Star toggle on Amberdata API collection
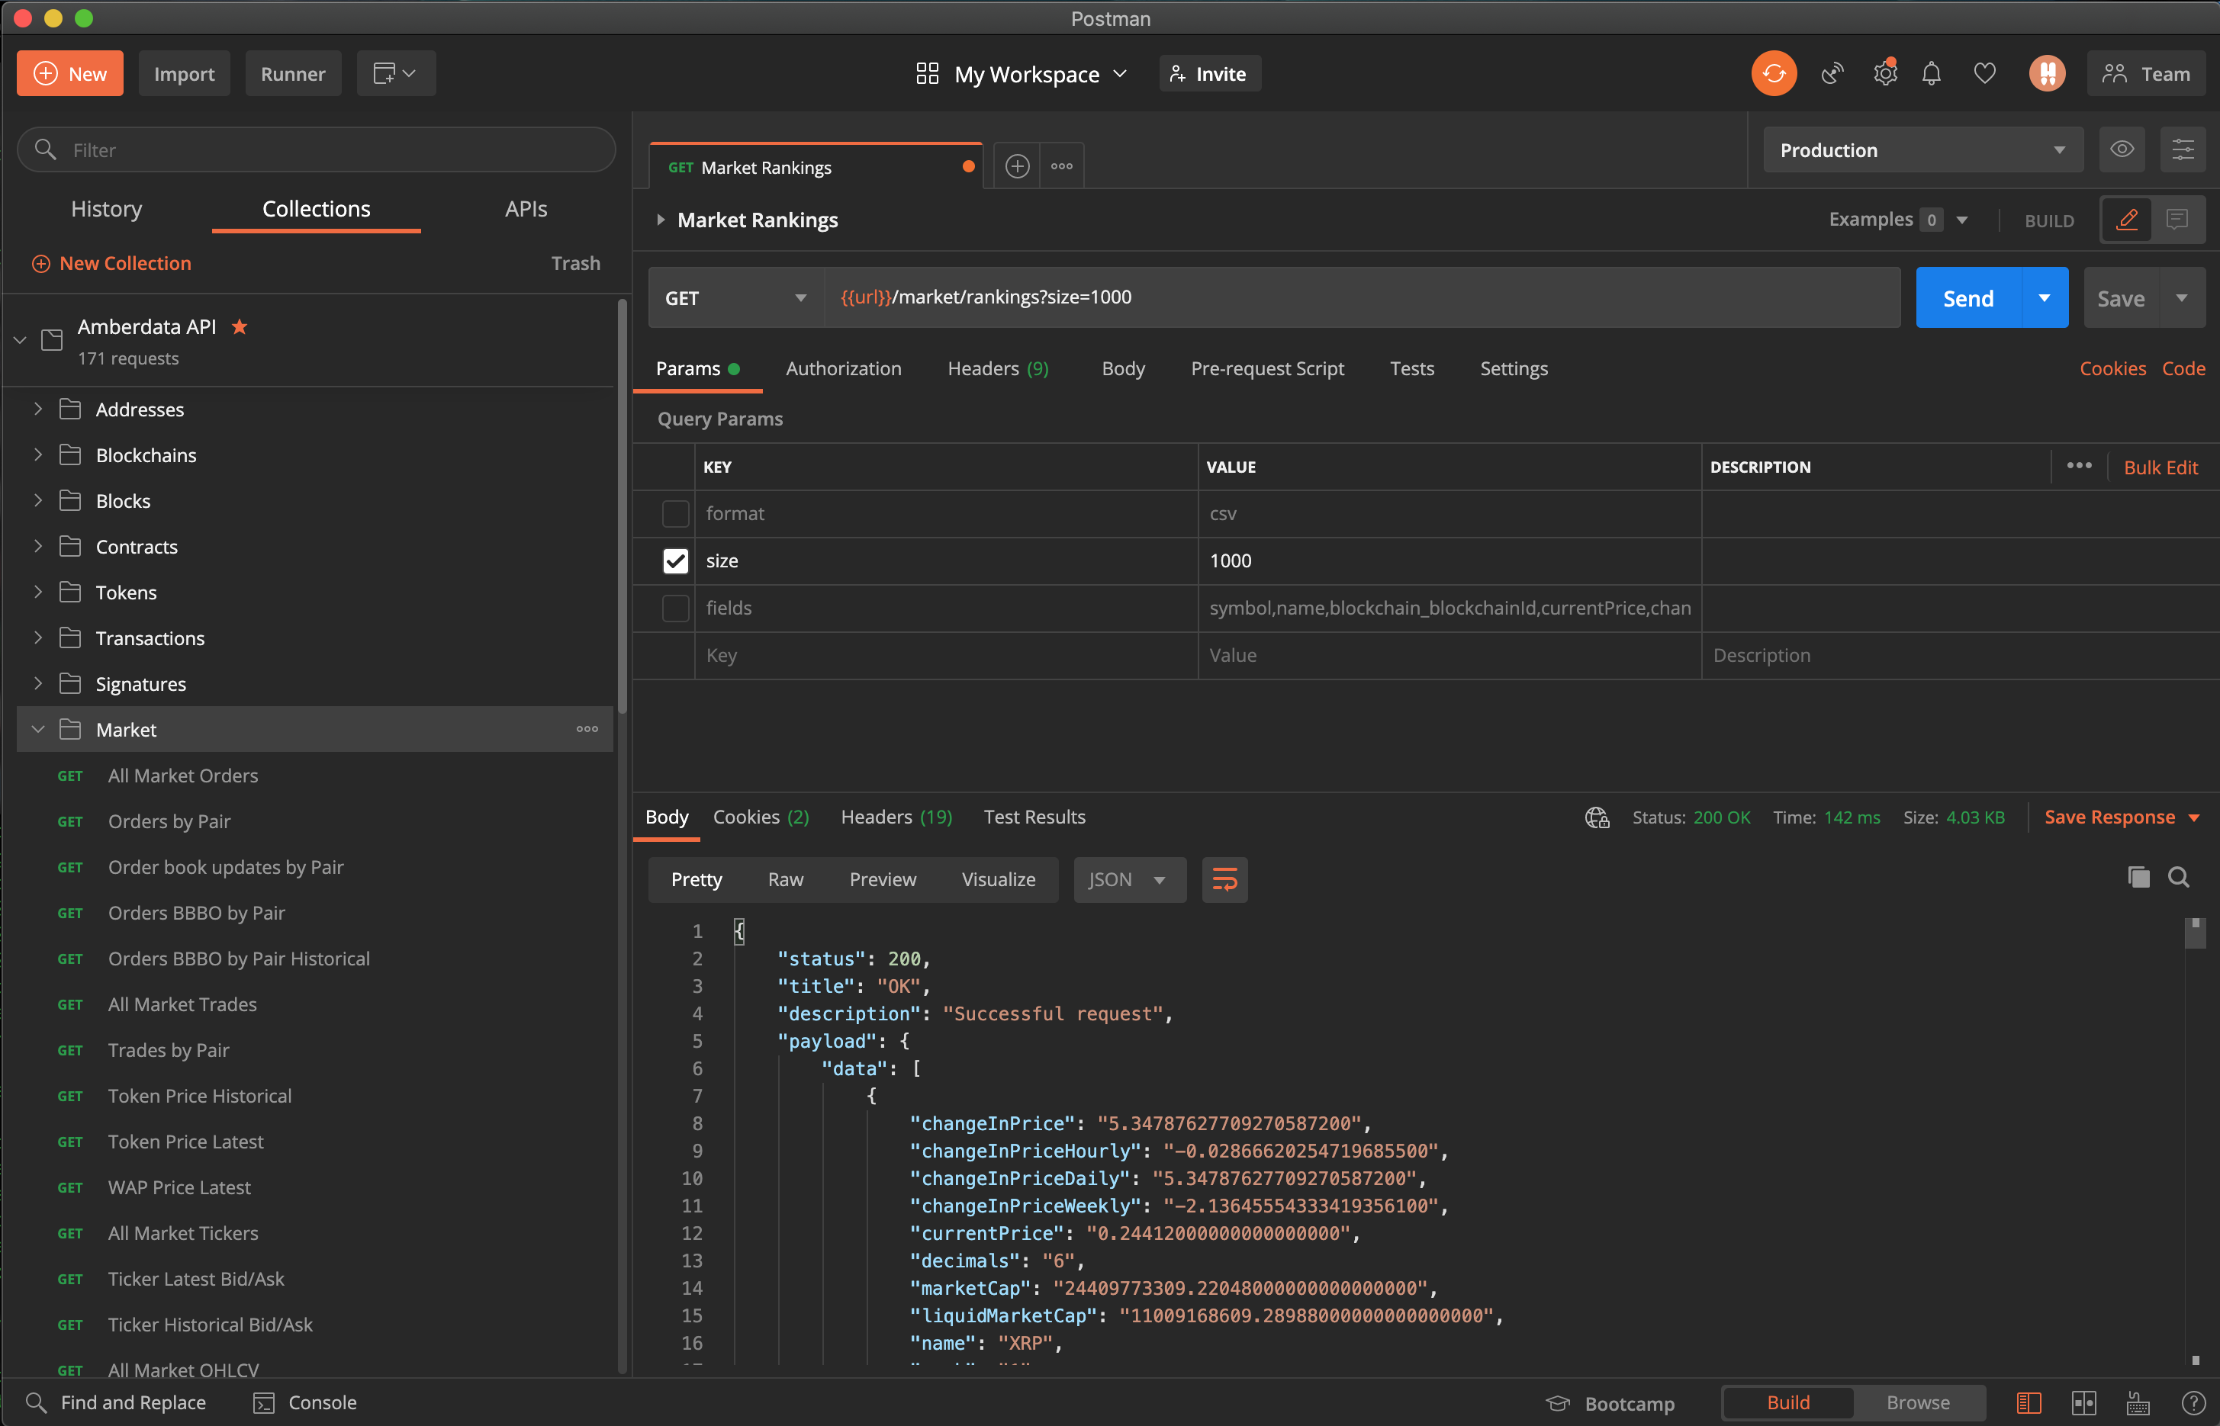 point(240,326)
